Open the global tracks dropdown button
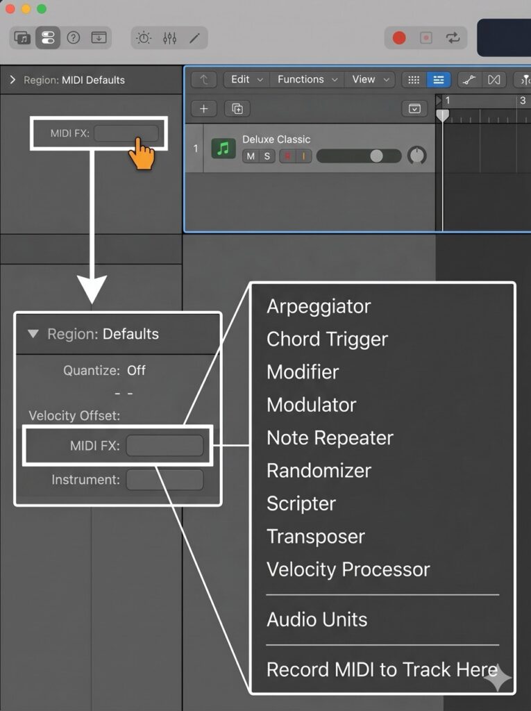Image resolution: width=531 pixels, height=711 pixels. pos(414,109)
